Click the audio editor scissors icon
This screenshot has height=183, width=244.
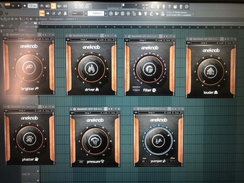click(158, 6)
